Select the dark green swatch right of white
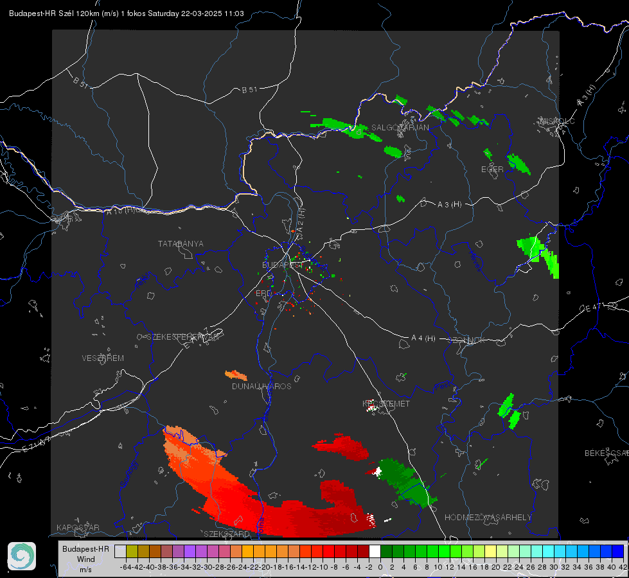Screen dimensions: 629x578 pyautogui.click(x=386, y=551)
